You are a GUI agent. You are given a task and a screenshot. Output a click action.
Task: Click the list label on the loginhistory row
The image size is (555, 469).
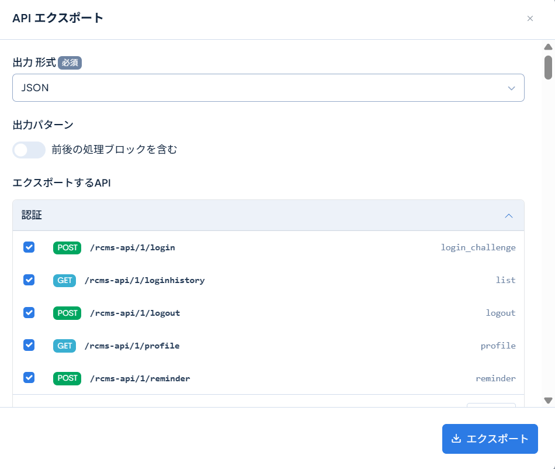[506, 280]
